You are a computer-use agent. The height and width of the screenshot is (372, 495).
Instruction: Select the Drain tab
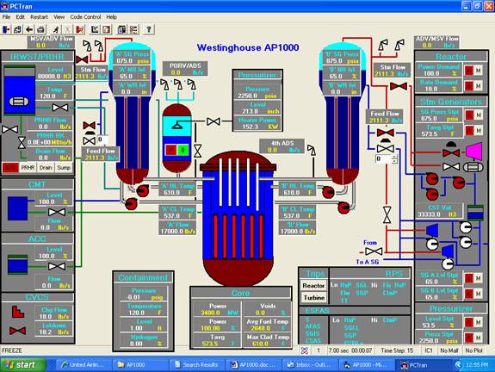[46, 168]
